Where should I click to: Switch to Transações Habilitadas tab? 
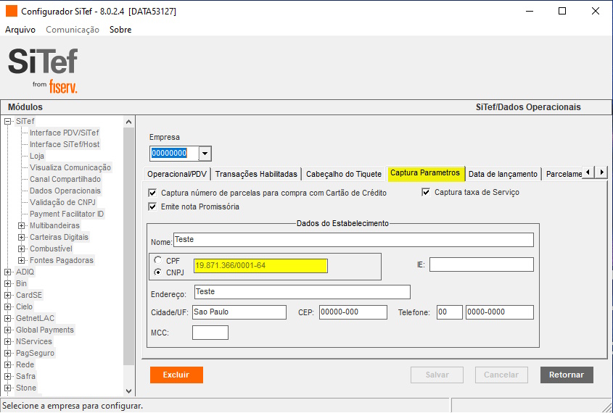pyautogui.click(x=256, y=174)
